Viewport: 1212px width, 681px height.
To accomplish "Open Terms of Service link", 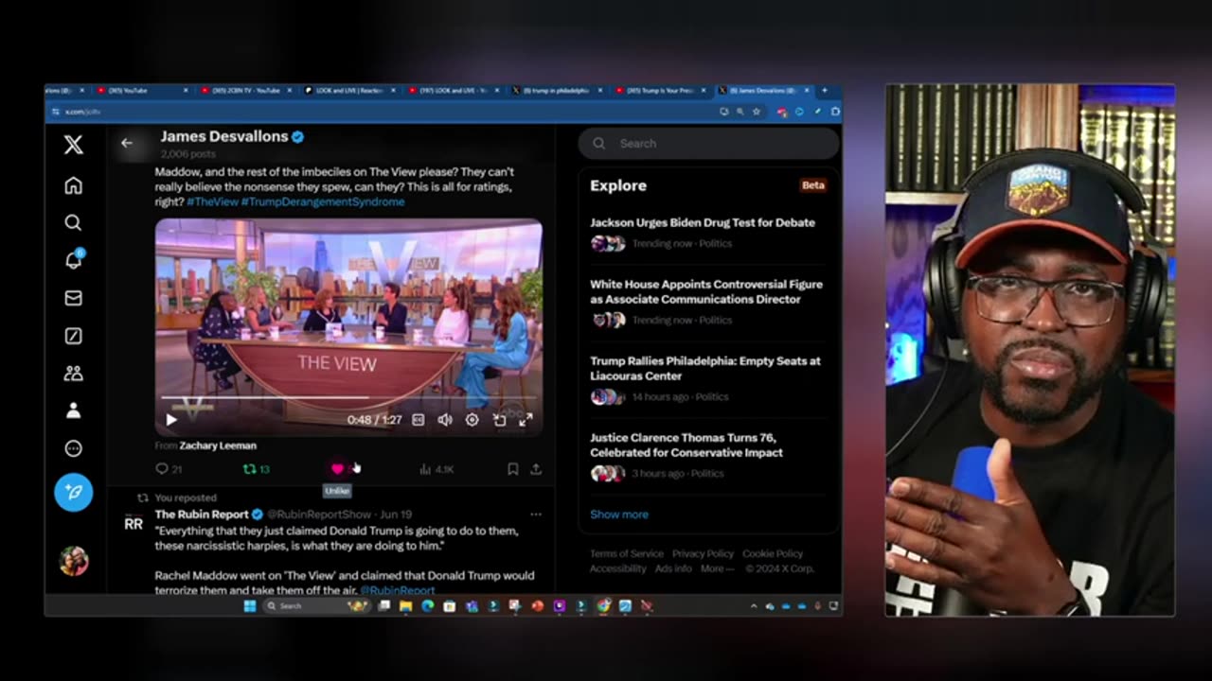I will (627, 554).
